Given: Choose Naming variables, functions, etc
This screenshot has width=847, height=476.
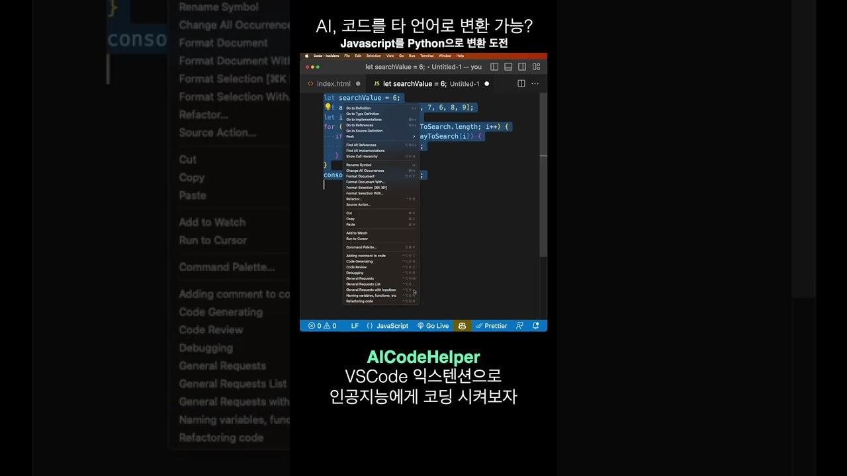Looking at the screenshot, I should coord(380,296).
